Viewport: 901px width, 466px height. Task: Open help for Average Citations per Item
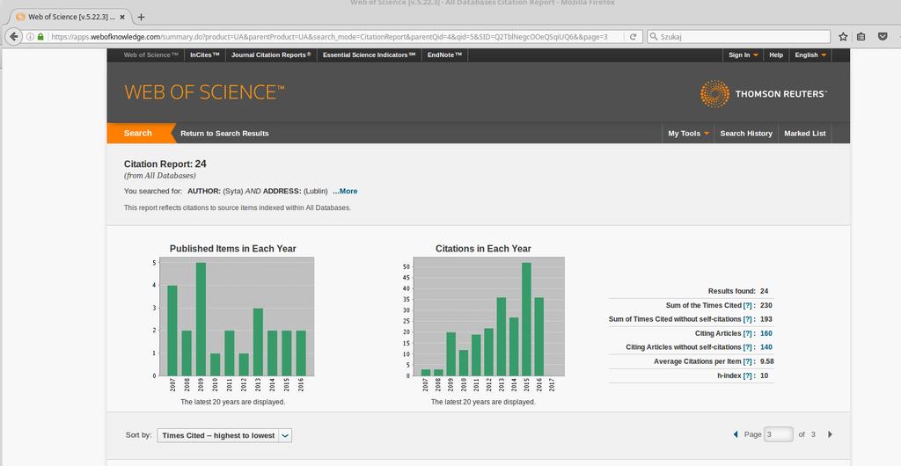[x=748, y=361]
